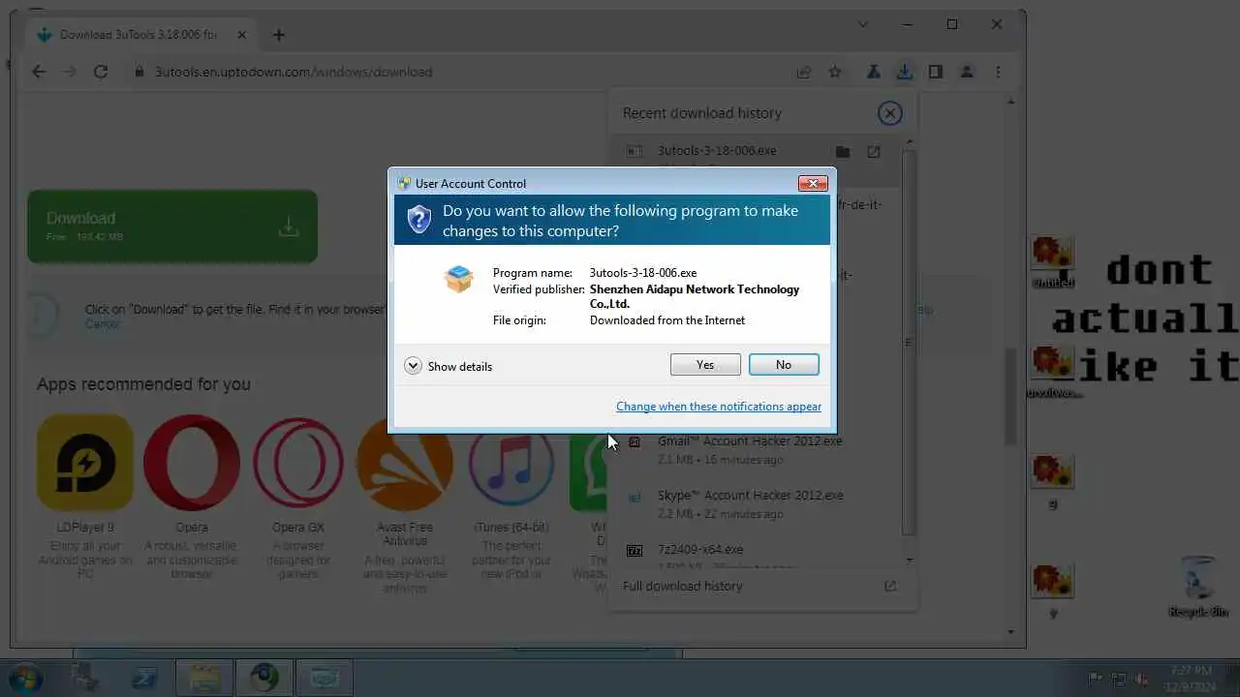The height and width of the screenshot is (697, 1240).
Task: Click the UAC shield question icon
Action: (x=418, y=220)
